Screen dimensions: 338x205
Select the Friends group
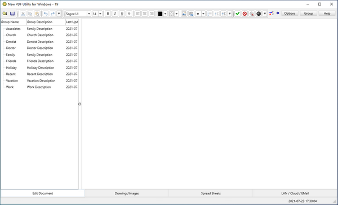pos(11,61)
